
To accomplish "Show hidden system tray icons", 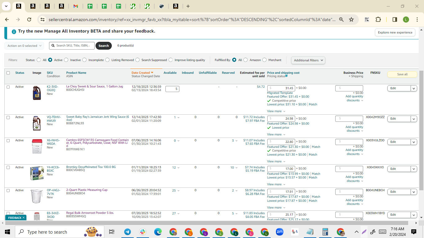I will tap(356, 232).
